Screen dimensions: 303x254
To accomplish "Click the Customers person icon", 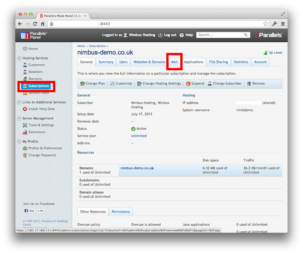I will (25, 65).
